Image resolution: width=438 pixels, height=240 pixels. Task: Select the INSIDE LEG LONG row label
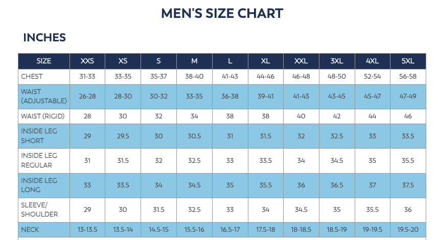tap(39, 185)
